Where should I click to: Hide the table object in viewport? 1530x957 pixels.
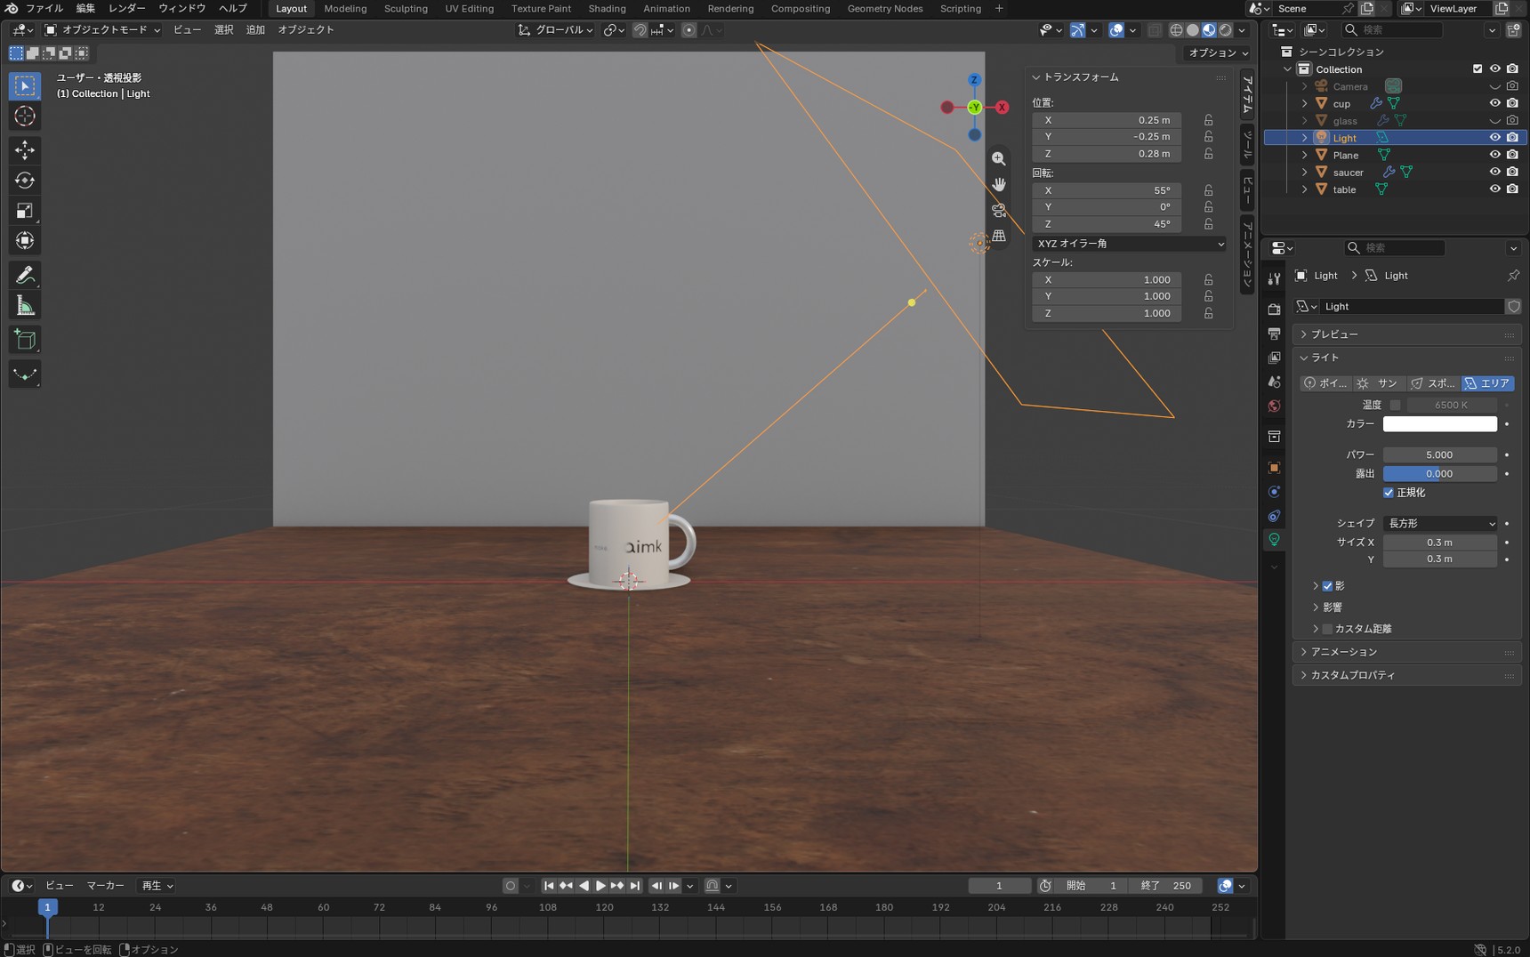coord(1494,189)
